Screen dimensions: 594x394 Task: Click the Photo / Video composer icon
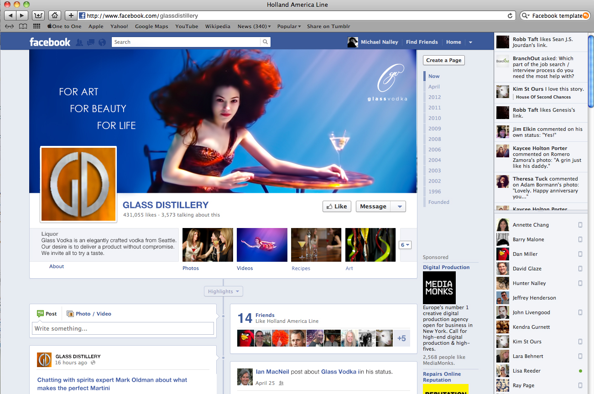(70, 314)
